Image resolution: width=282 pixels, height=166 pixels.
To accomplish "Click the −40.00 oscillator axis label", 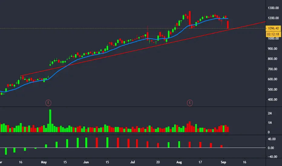I will click(272, 157).
